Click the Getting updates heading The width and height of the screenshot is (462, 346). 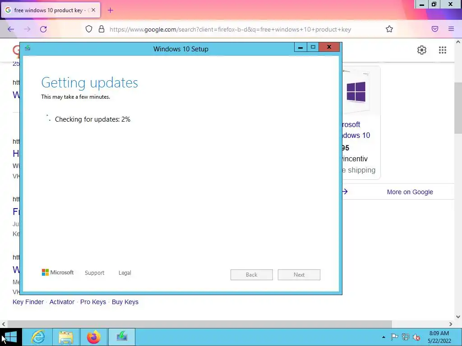click(x=90, y=83)
